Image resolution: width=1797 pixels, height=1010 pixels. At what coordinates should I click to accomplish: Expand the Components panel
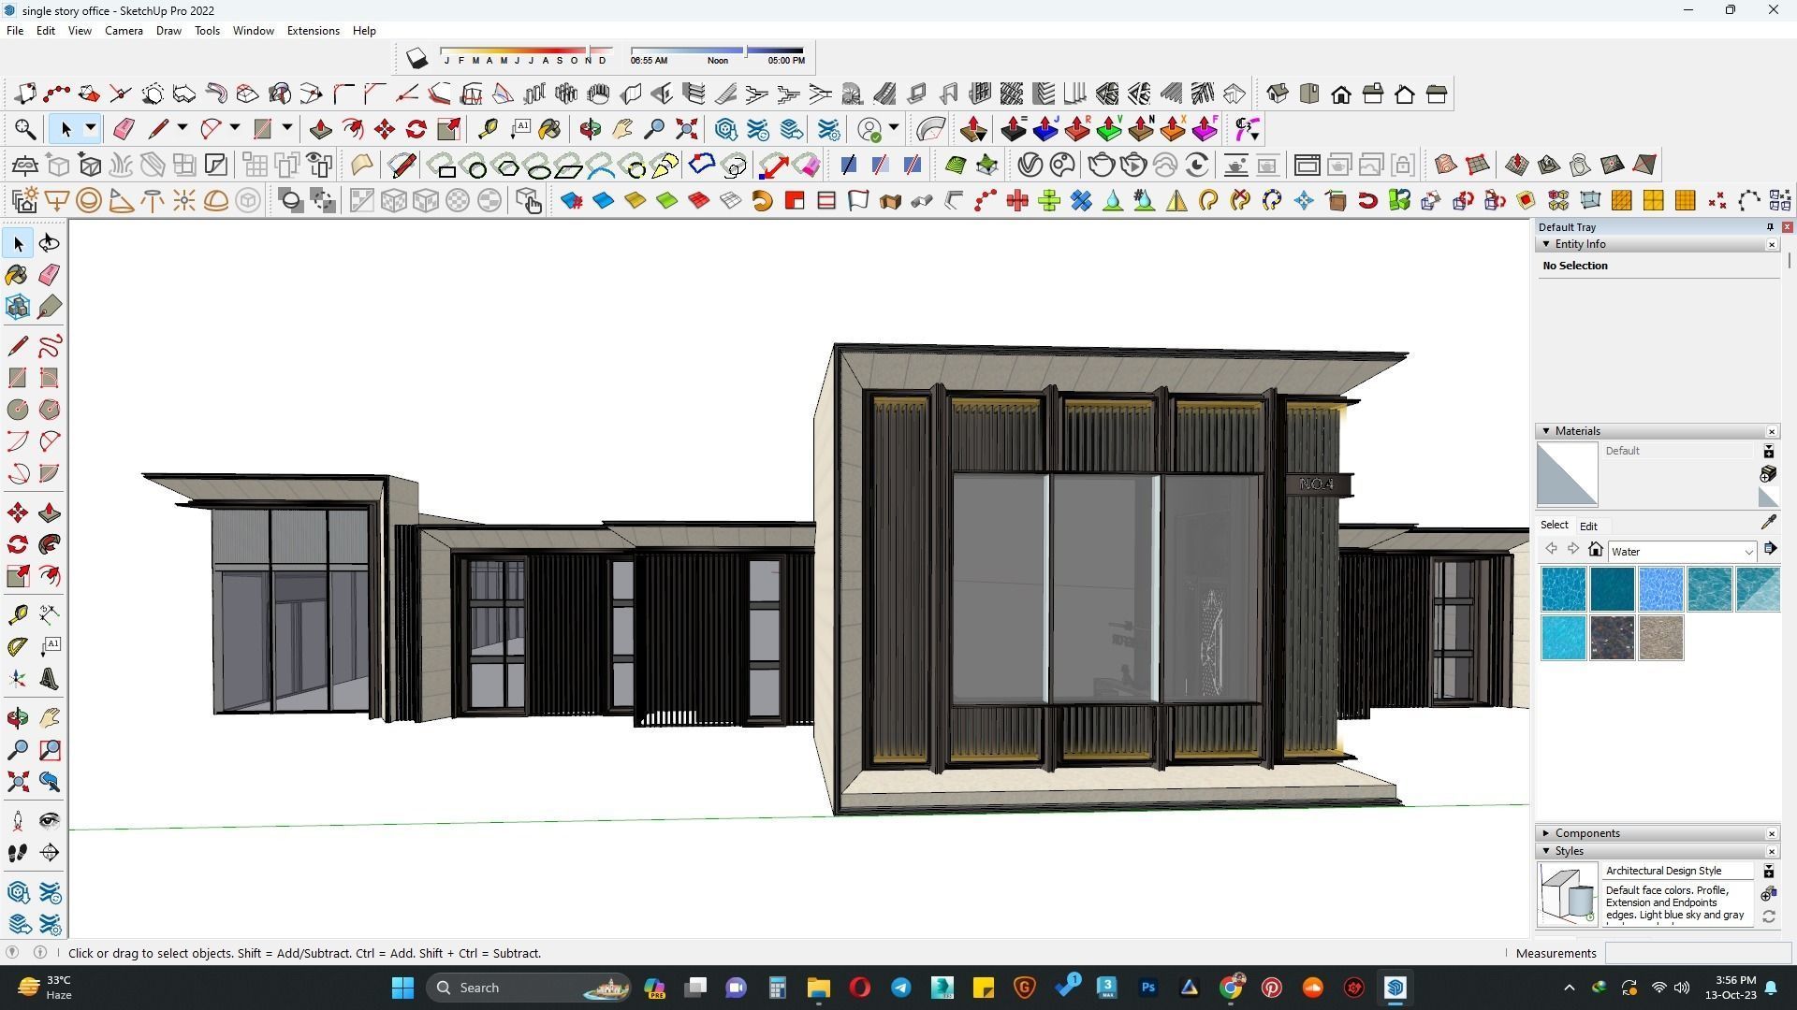[1545, 832]
